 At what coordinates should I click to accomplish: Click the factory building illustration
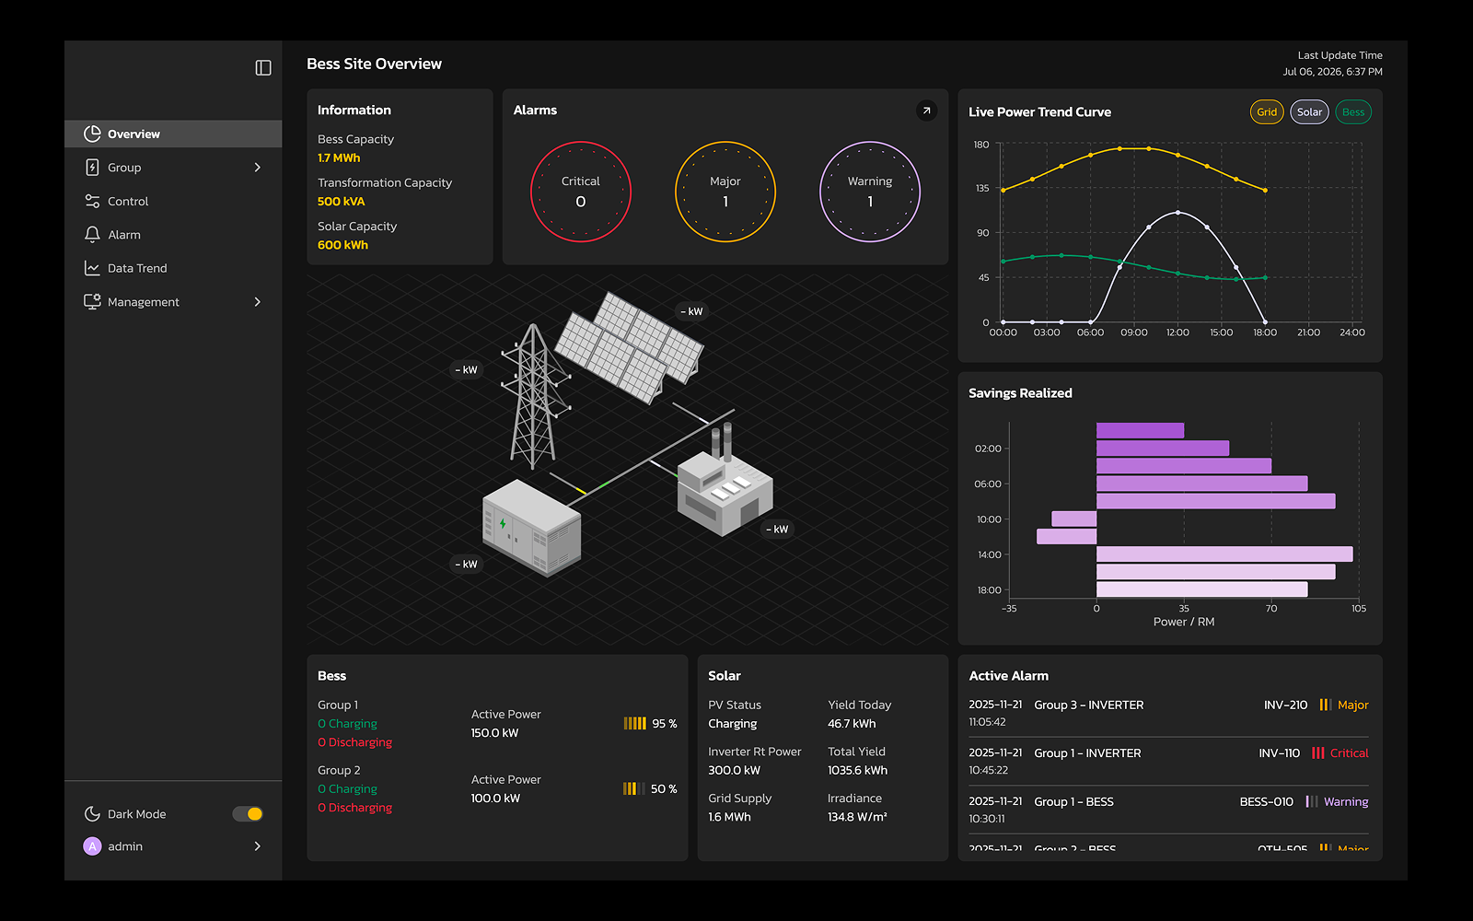[x=725, y=481]
